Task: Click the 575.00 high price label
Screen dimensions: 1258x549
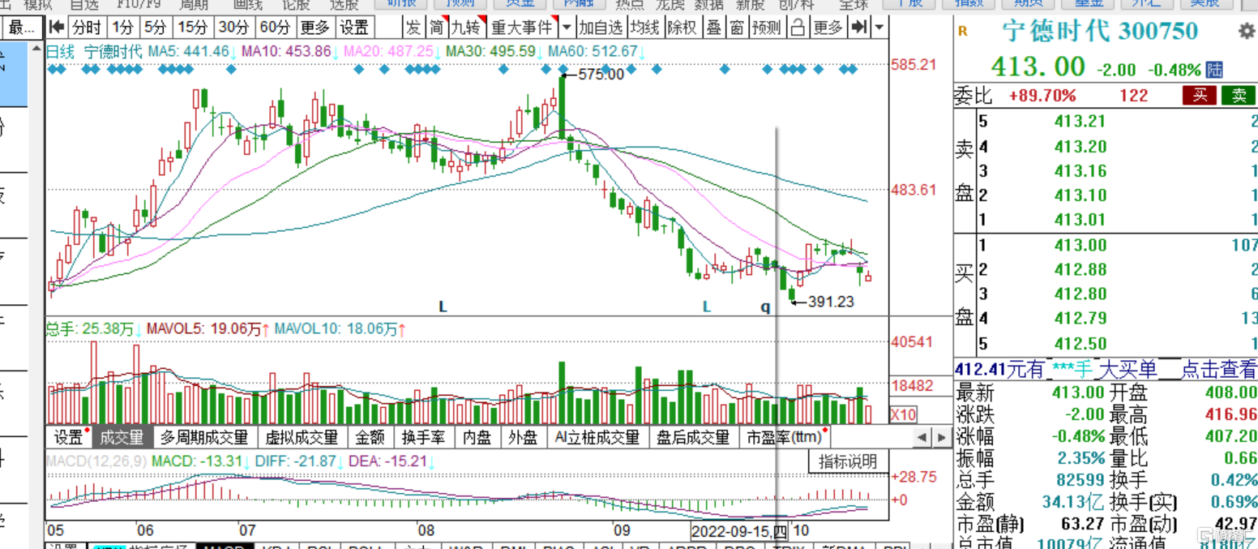Action: [x=601, y=75]
